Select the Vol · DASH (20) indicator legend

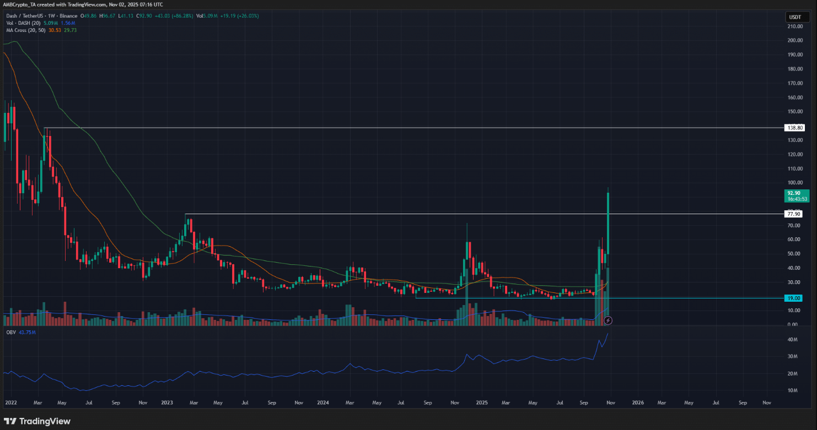click(x=22, y=23)
